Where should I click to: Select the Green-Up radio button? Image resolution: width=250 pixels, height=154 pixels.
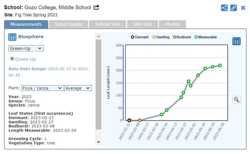(x=12, y=59)
